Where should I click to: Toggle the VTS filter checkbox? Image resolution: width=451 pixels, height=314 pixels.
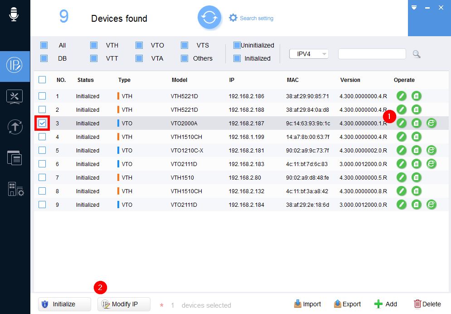click(x=184, y=45)
